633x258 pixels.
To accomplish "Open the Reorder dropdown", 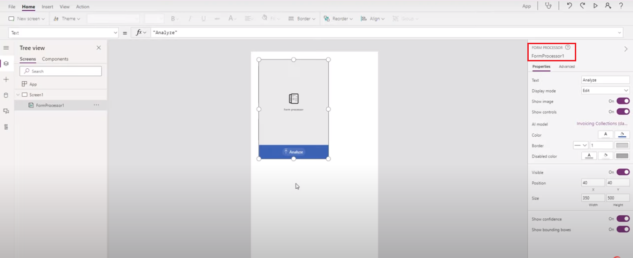I will pos(338,19).
